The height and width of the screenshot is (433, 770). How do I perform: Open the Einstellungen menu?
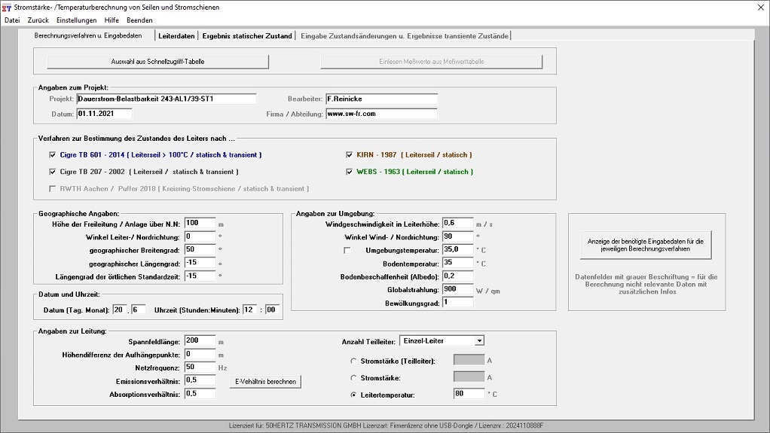click(76, 20)
